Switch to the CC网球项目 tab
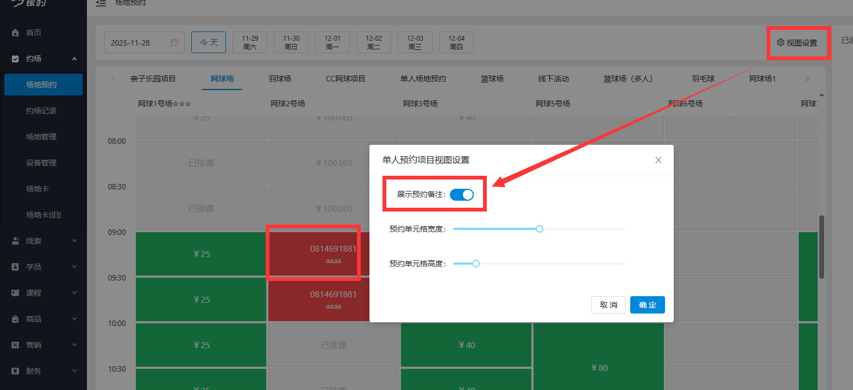Image resolution: width=853 pixels, height=390 pixels. coord(346,79)
